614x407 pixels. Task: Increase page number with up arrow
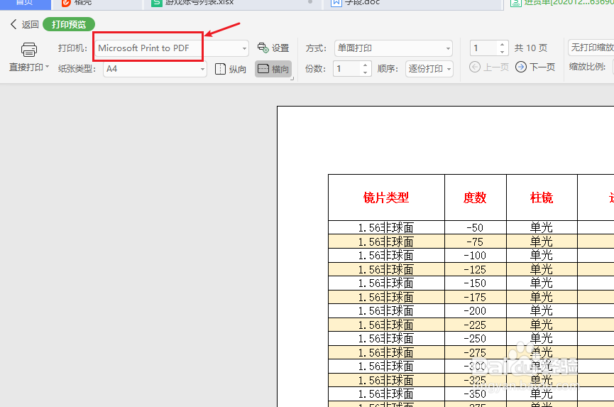[502, 45]
